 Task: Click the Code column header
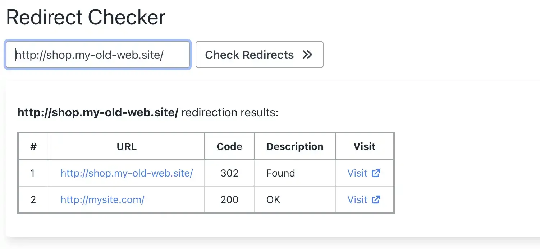coord(229,146)
